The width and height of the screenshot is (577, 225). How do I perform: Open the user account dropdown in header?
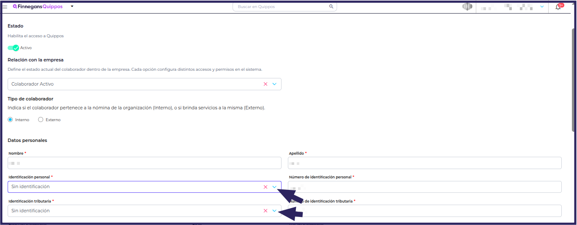[x=542, y=7]
